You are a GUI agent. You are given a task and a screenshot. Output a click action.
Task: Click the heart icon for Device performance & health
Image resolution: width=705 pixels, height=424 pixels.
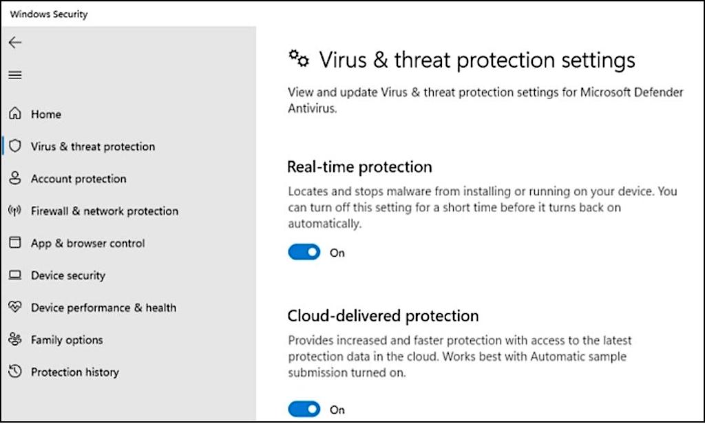tap(14, 308)
